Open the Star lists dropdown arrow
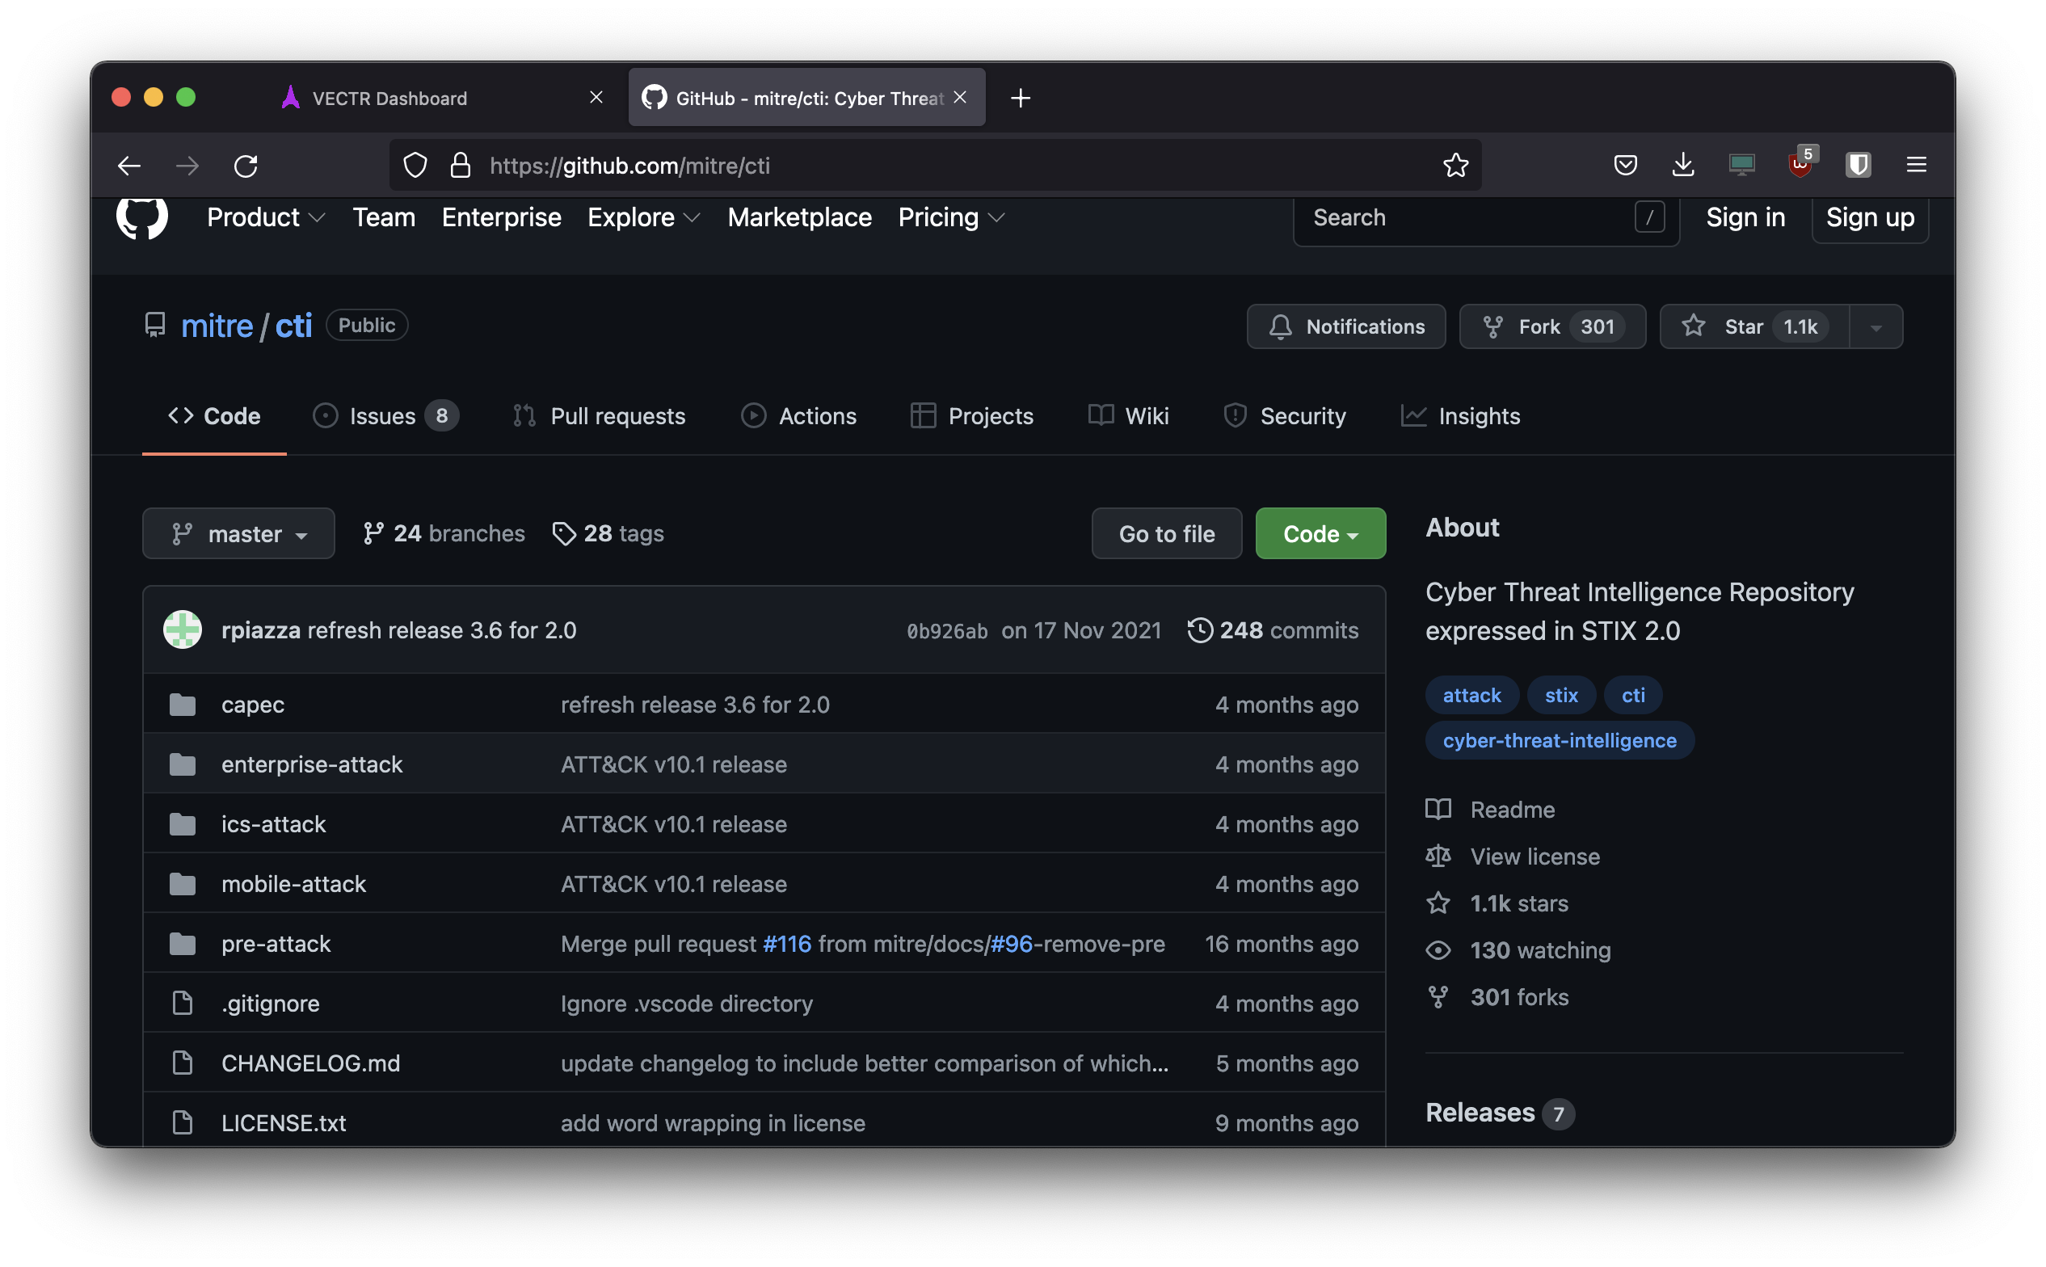The image size is (2046, 1267). click(1876, 326)
